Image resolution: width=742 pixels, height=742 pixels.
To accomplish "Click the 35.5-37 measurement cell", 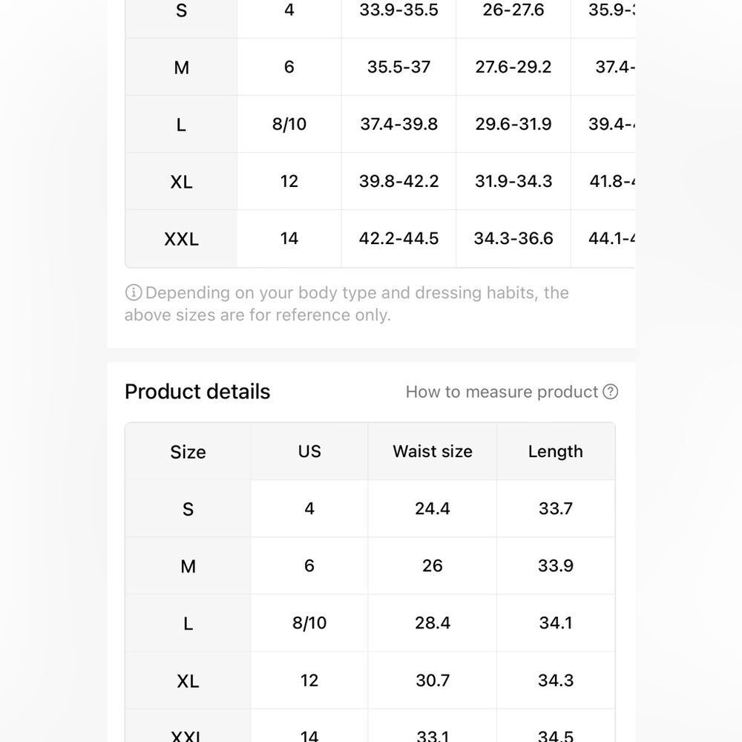I will pyautogui.click(x=398, y=68).
